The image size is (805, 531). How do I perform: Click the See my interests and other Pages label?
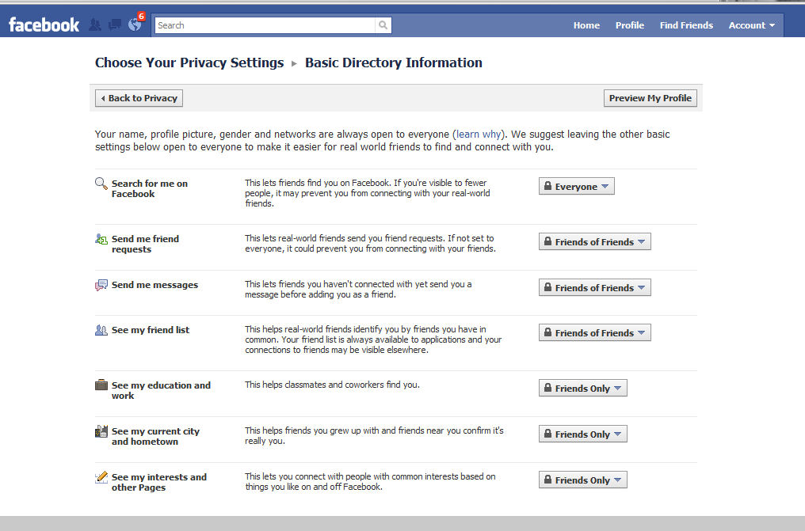pos(159,482)
